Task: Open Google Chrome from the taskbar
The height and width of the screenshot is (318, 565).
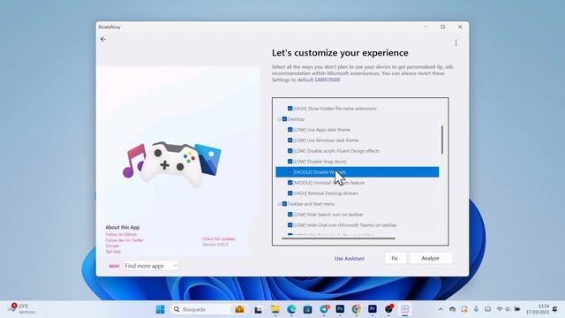Action: coord(357,309)
